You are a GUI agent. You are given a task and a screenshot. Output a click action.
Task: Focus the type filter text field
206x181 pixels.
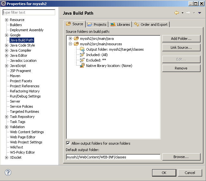(x=29, y=12)
